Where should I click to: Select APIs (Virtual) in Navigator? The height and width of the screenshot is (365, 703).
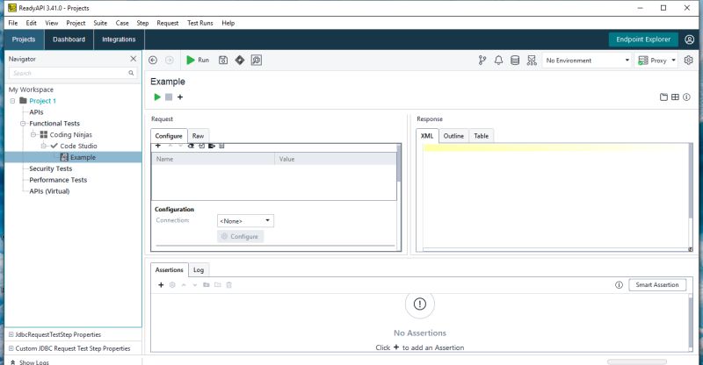[x=49, y=190]
